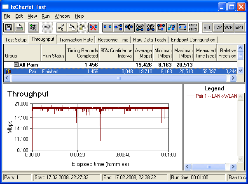Viewport: 248px width, 184px height.
Task: Click the results table scroll up arrow
Action: pyautogui.click(x=241, y=48)
